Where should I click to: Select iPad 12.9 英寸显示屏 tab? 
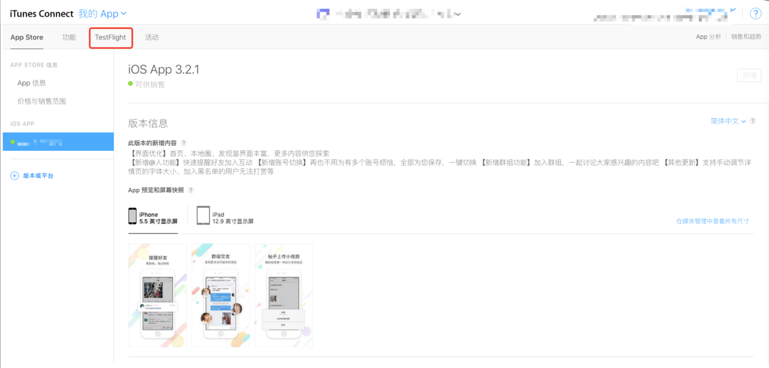point(225,216)
